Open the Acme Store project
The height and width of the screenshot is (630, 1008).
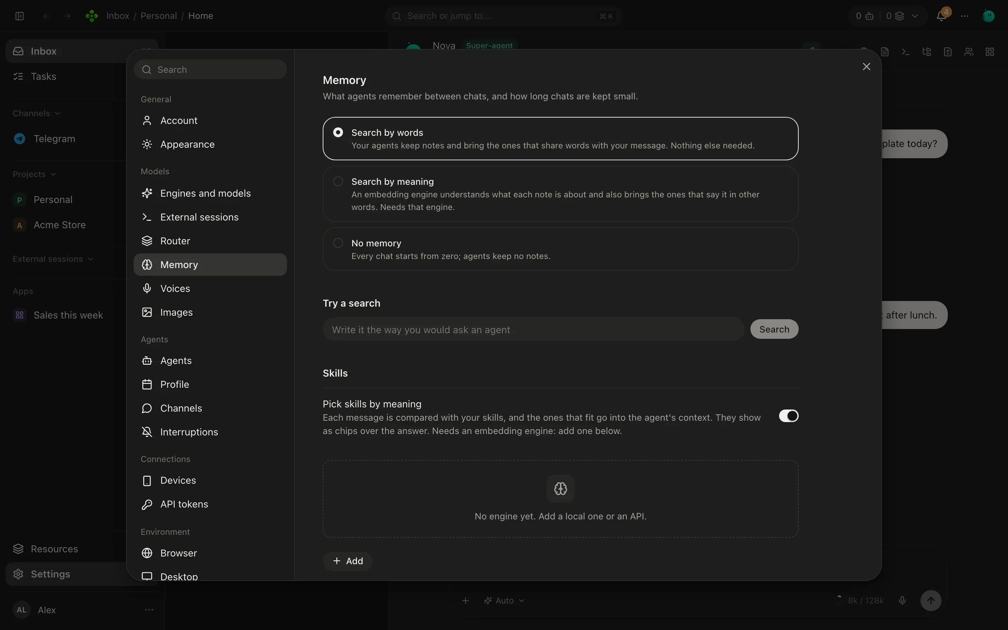(66, 225)
